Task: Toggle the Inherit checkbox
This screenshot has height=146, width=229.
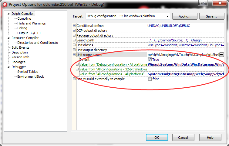Action: tap(150, 59)
